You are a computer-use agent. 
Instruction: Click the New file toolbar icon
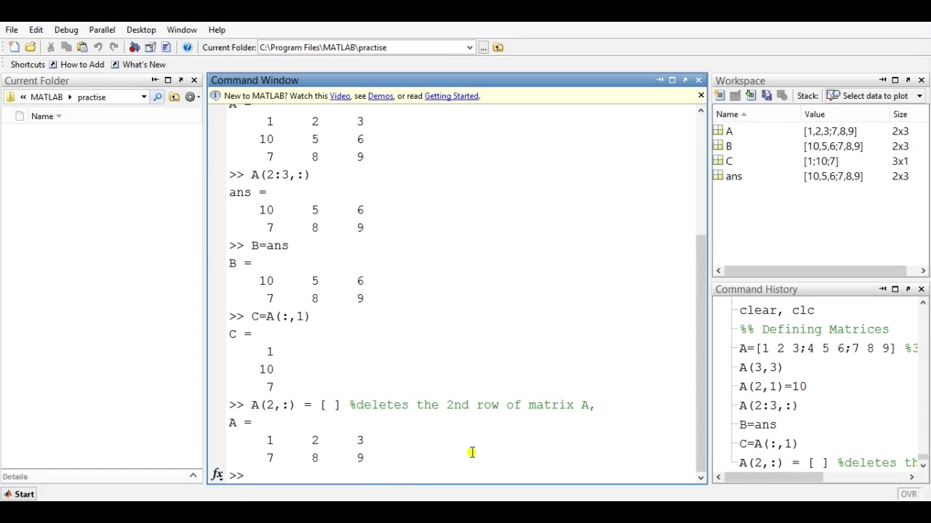14,47
